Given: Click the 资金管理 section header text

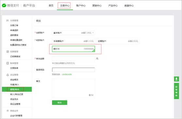Looking at the screenshot, I should (14, 75).
